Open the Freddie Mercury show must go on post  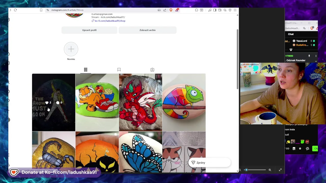(x=53, y=102)
